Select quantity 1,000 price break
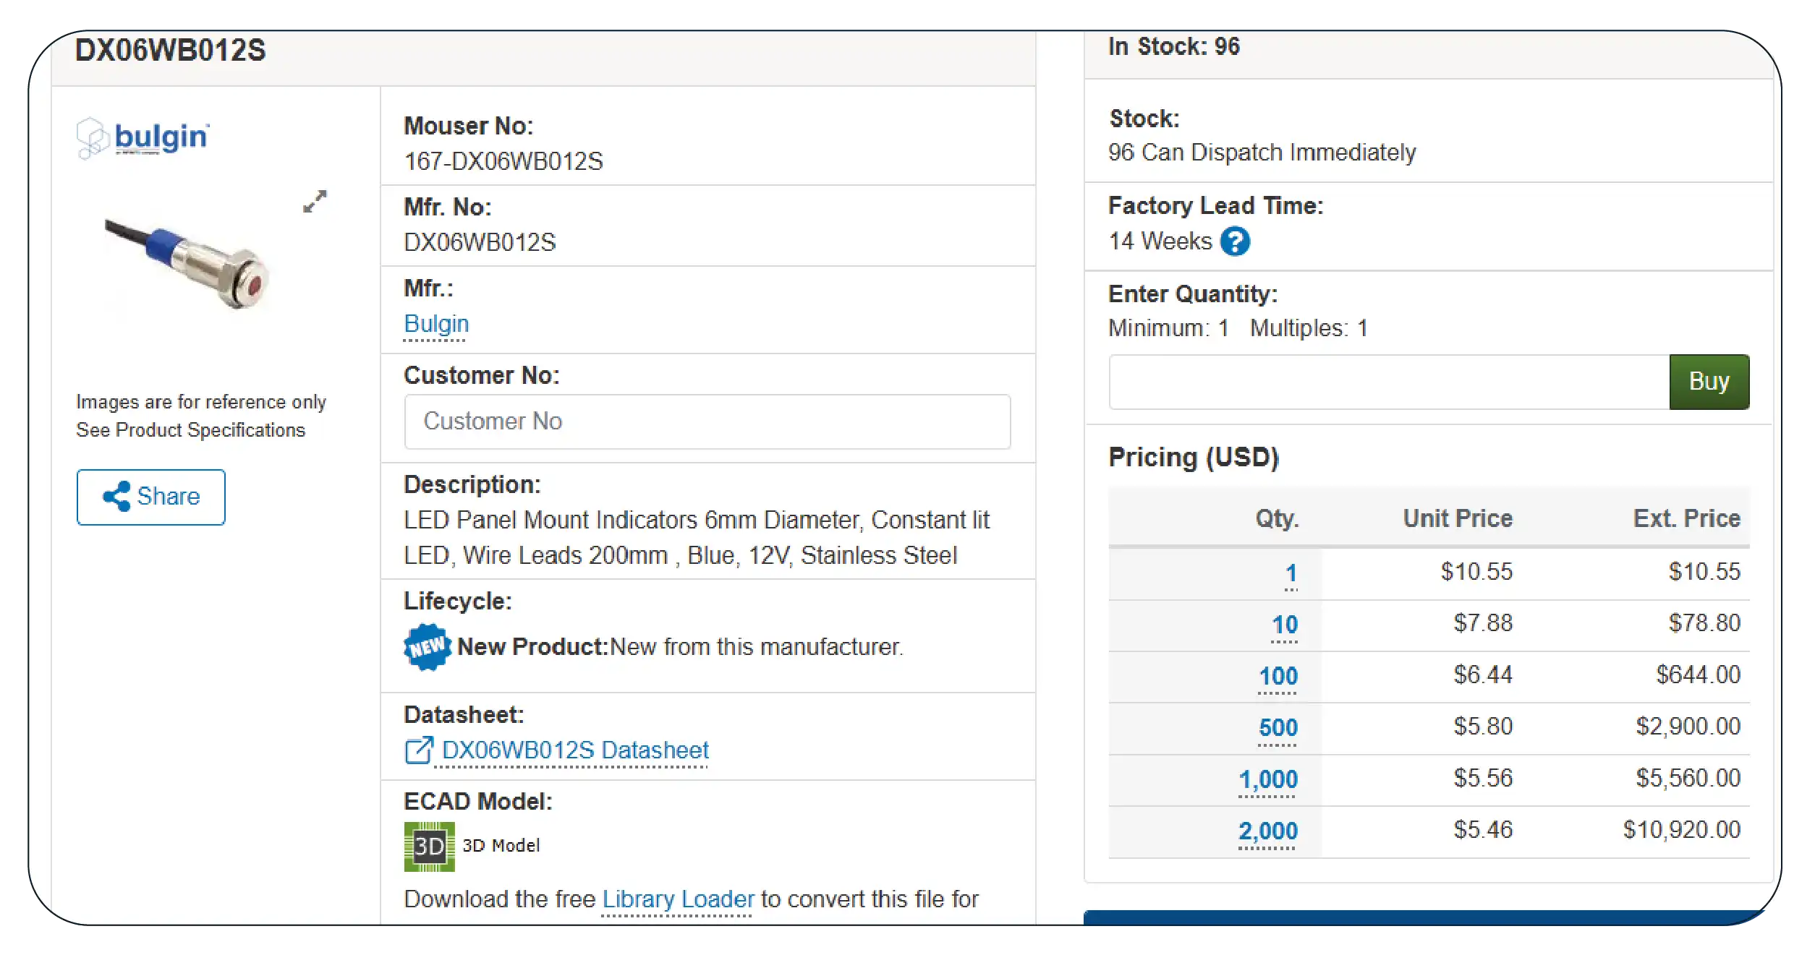 click(x=1268, y=779)
